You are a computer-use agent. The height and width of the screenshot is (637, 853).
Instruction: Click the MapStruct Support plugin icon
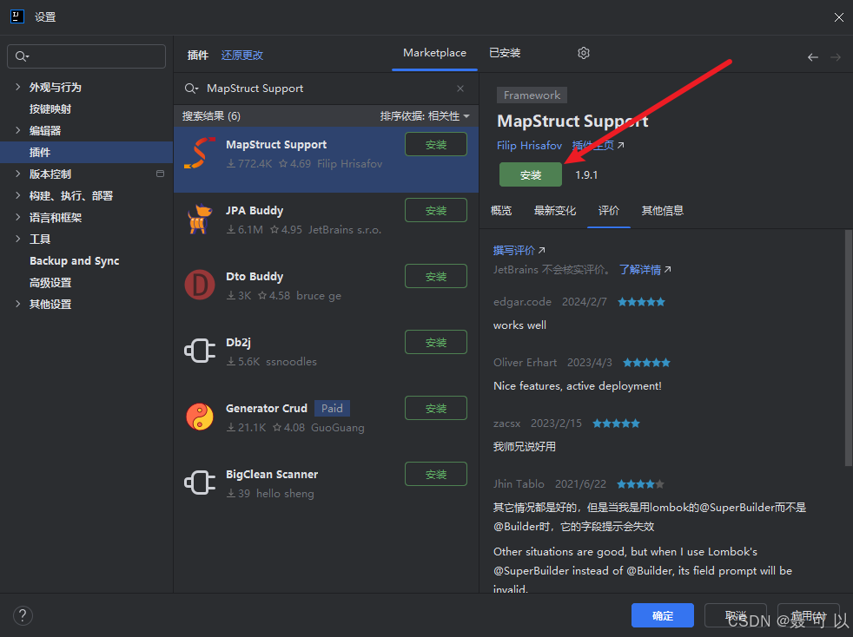(199, 153)
